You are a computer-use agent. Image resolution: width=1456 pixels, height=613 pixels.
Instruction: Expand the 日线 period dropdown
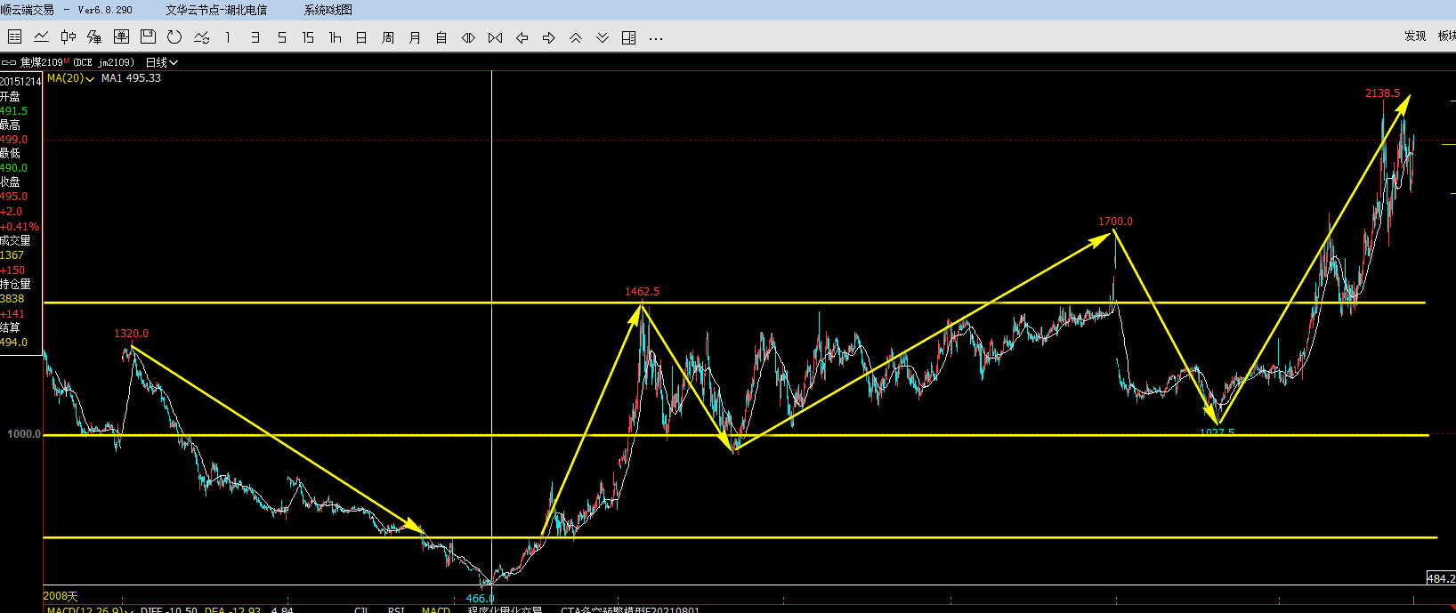pos(161,63)
